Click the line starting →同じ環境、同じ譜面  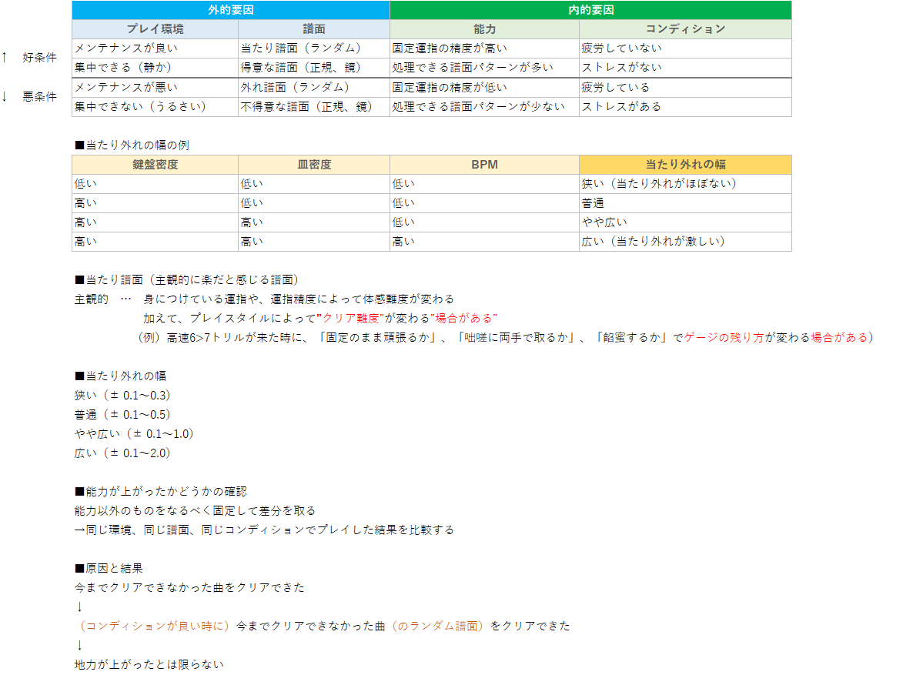264,530
